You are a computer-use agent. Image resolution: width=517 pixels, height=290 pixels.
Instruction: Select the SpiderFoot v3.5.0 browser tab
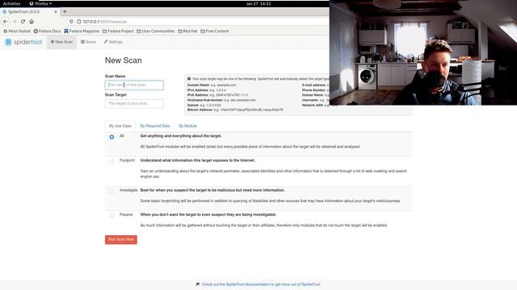point(30,11)
